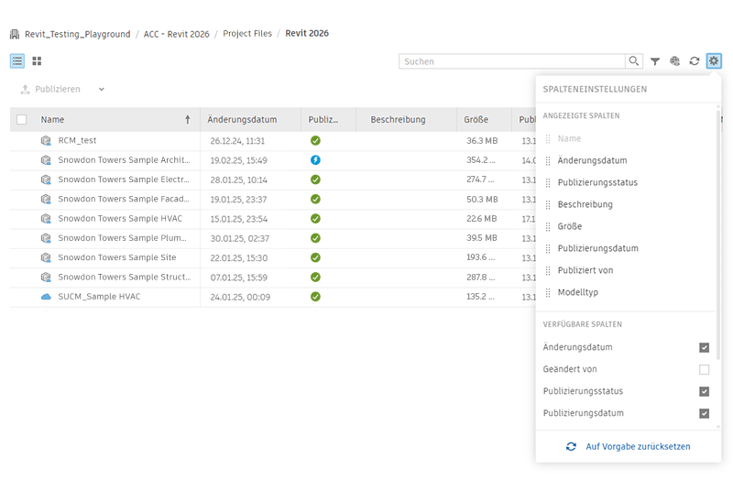The image size is (733, 501).
Task: Click the SUCM_Sample HVAC cloud icon
Action: [46, 297]
